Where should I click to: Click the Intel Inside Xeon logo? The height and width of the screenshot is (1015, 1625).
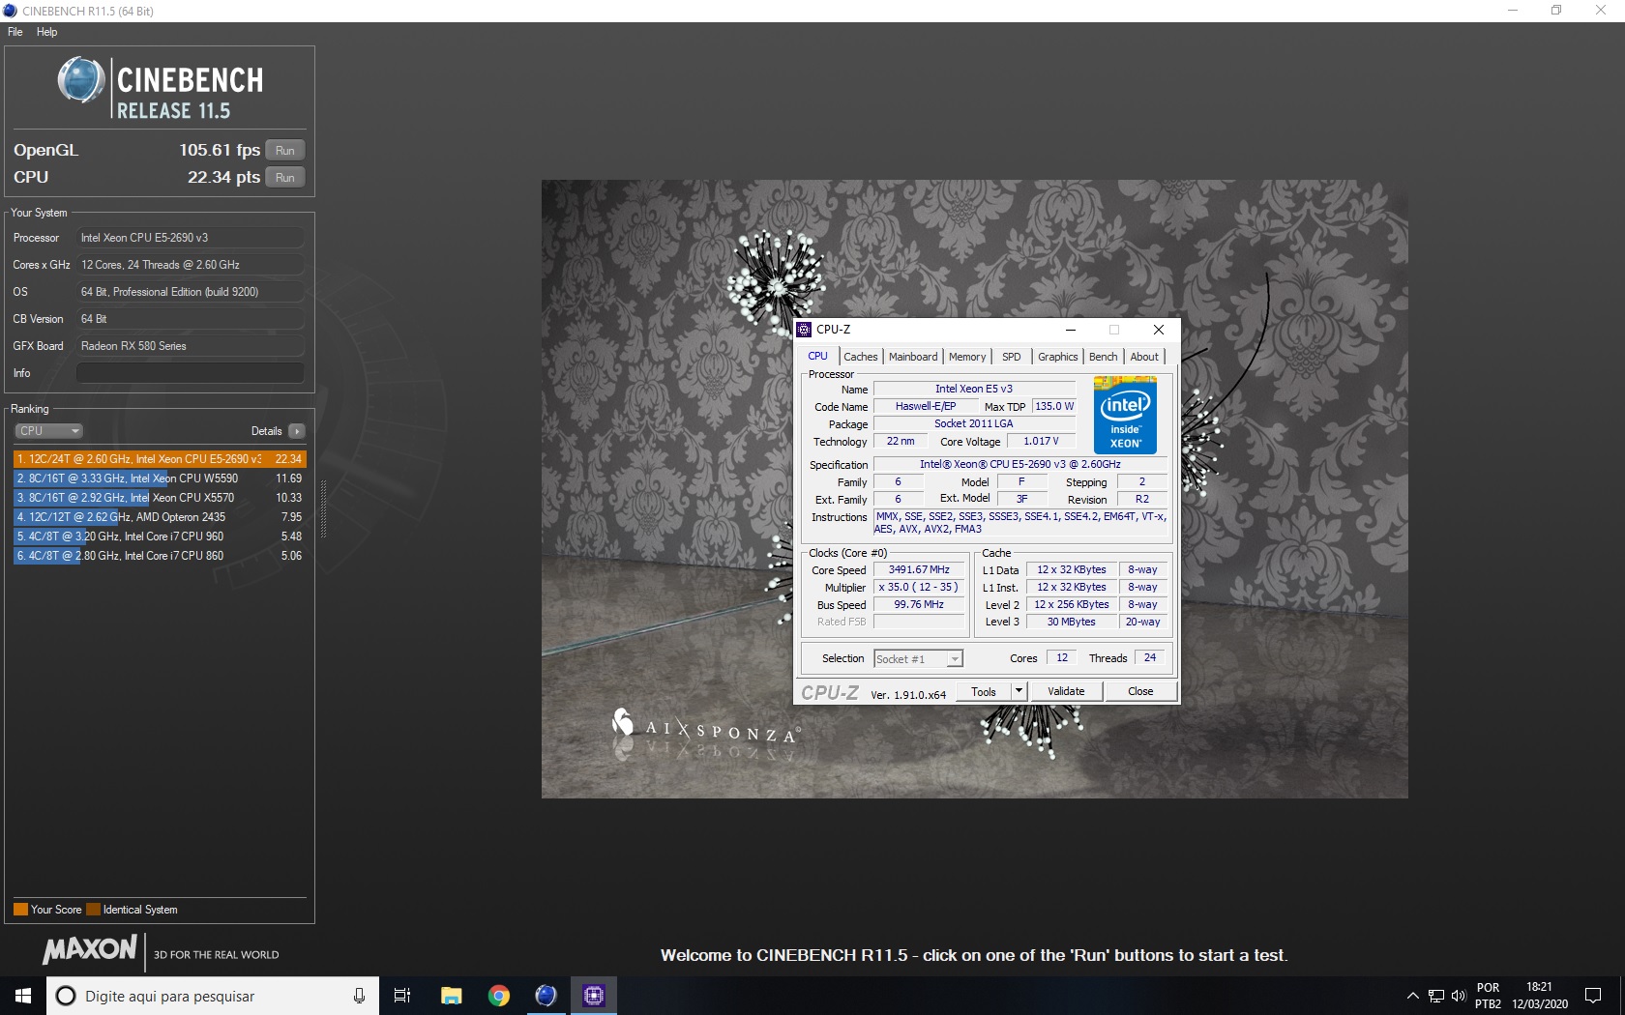point(1125,416)
